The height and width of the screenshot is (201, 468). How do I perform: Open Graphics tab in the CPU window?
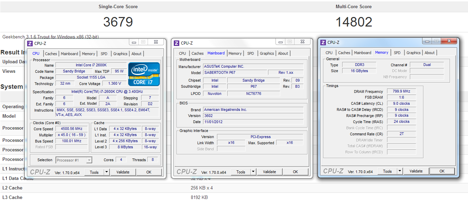[120, 54]
